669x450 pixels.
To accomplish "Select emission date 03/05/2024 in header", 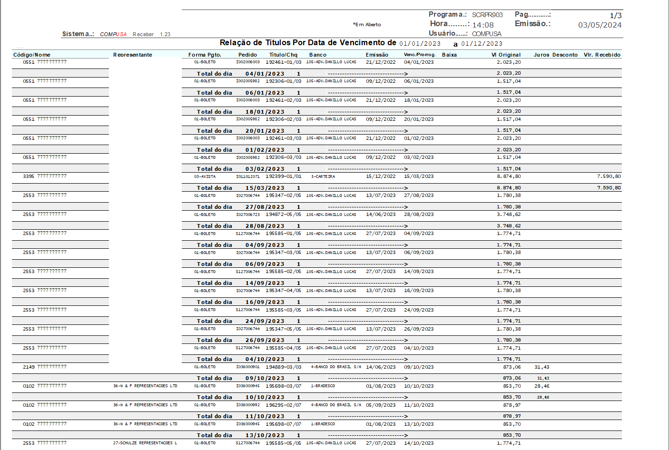I will pyautogui.click(x=600, y=25).
